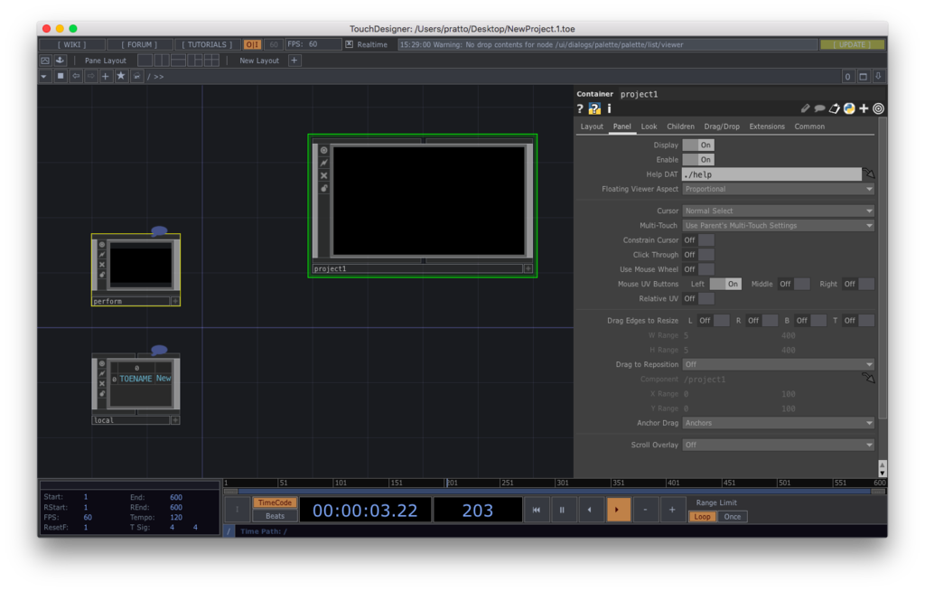This screenshot has width=925, height=591.
Task: Toggle Mouse UV Buttons Right switch
Action: [x=858, y=284]
